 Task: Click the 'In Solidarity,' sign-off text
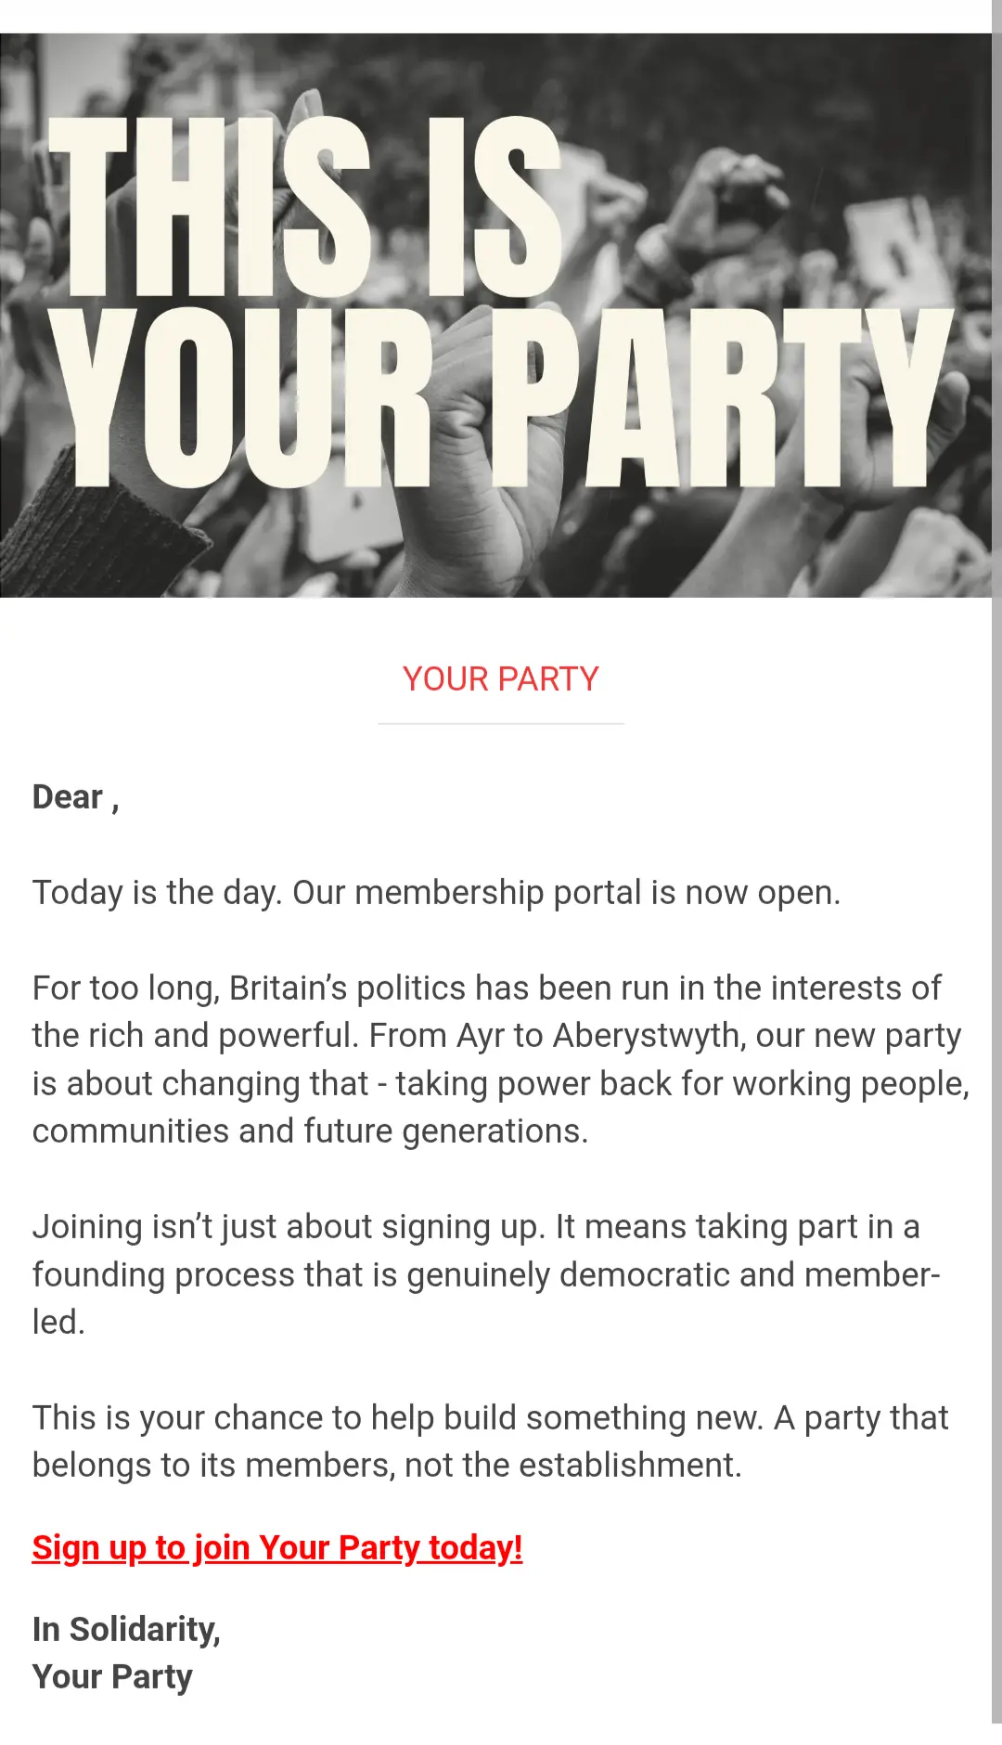point(126,1629)
